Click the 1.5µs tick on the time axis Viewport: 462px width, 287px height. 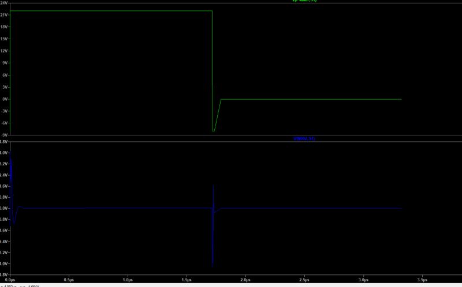click(187, 280)
